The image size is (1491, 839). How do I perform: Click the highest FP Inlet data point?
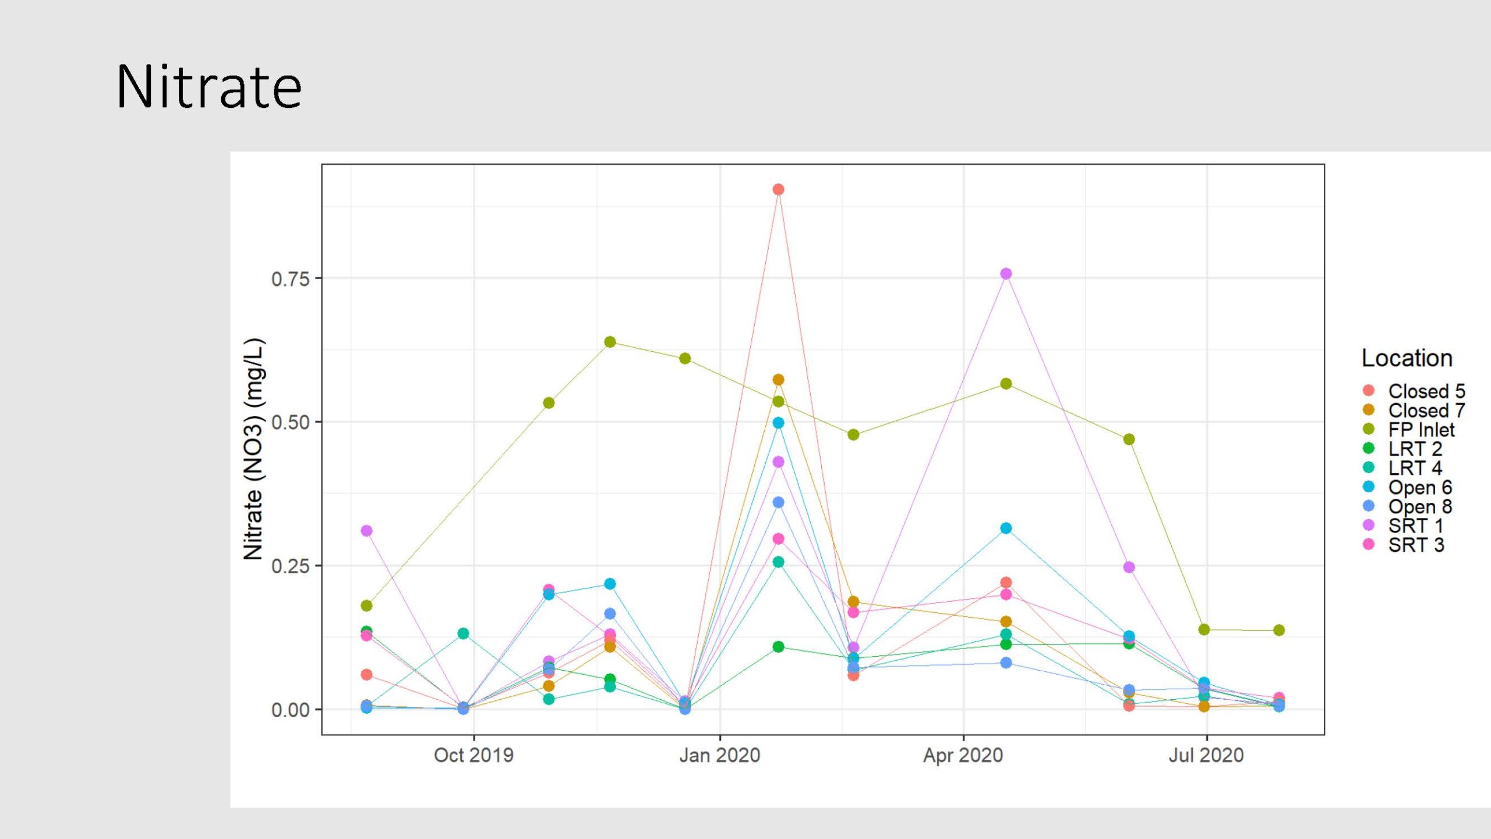pyautogui.click(x=610, y=342)
